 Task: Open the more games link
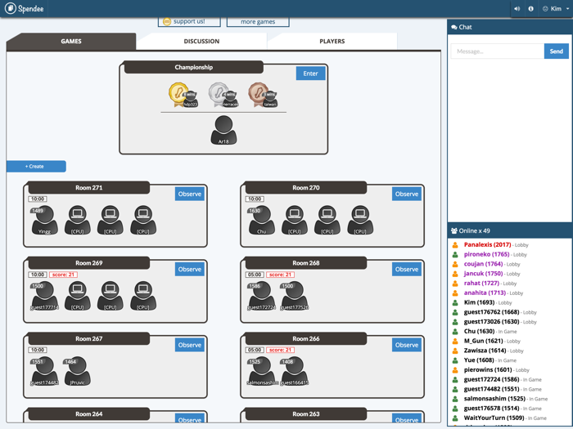[x=258, y=21]
